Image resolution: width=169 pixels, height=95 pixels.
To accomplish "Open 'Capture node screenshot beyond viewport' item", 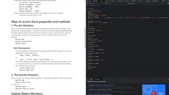I will [x=100, y=90].
